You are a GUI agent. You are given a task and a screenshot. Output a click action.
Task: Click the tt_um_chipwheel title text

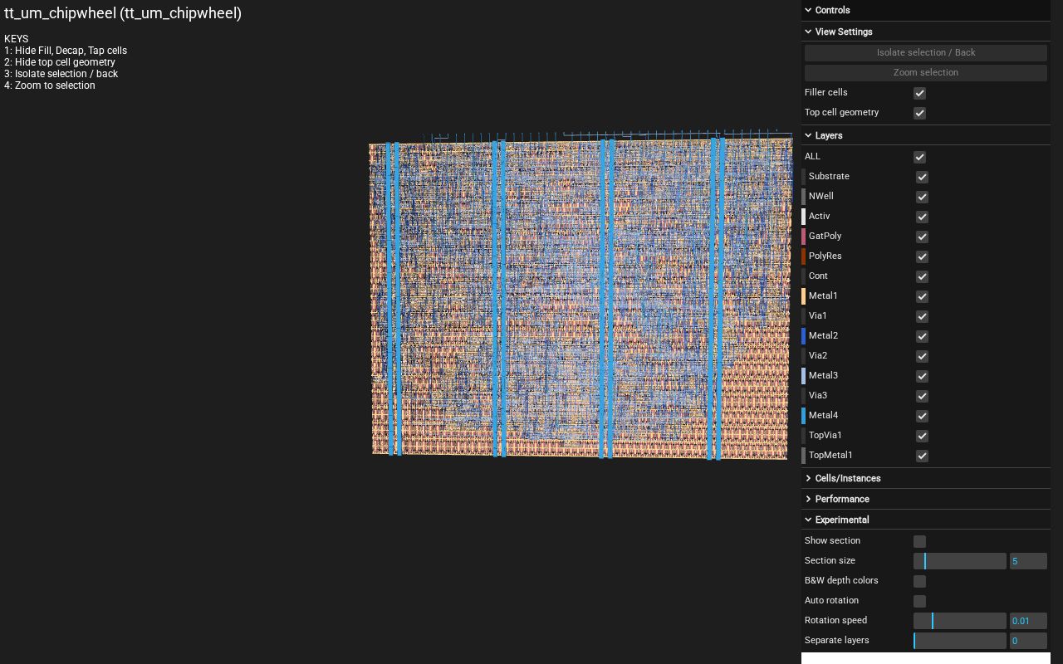pos(123,13)
